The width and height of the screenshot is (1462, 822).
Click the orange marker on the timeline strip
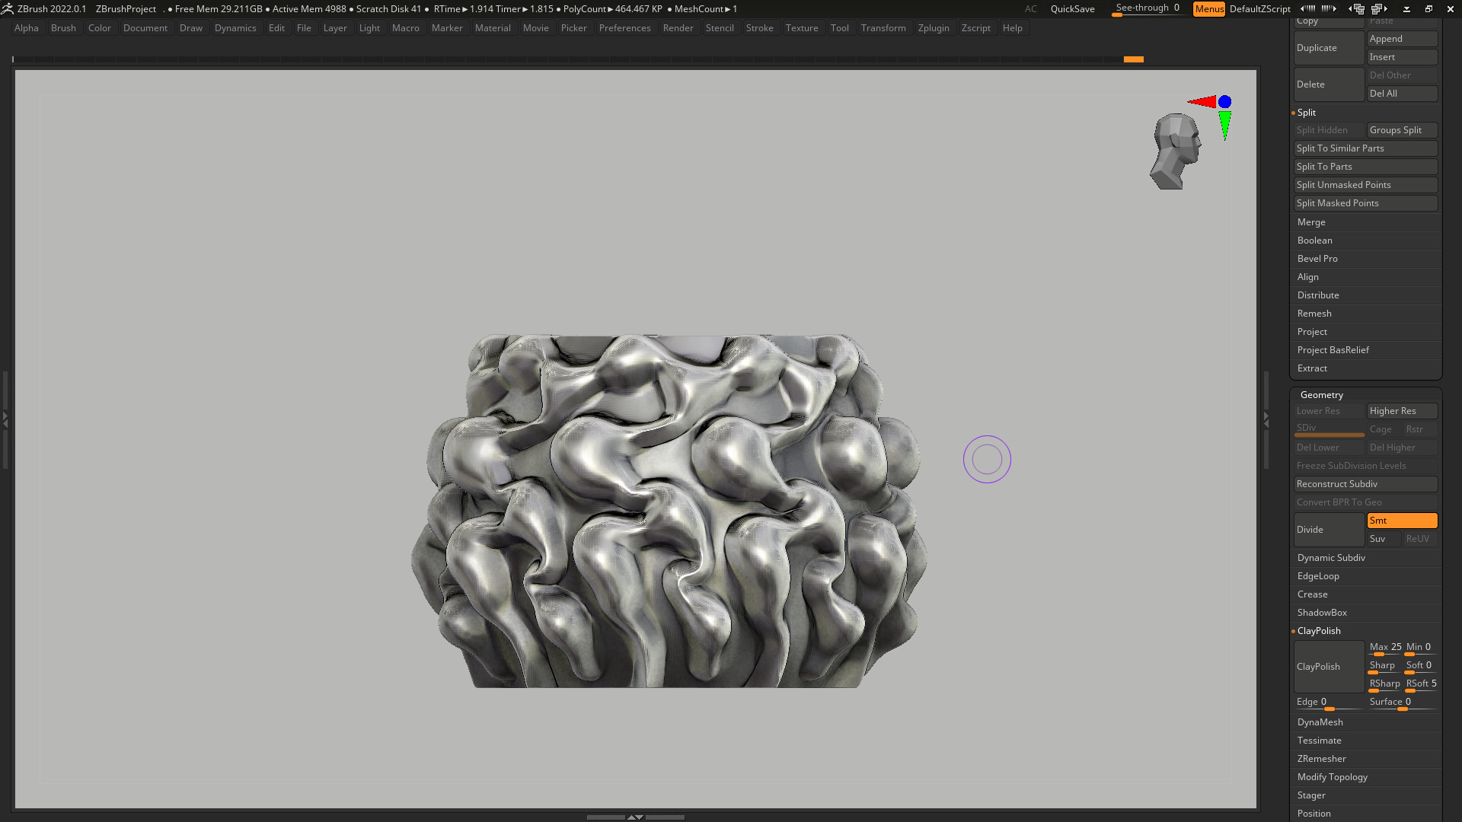pos(1133,59)
